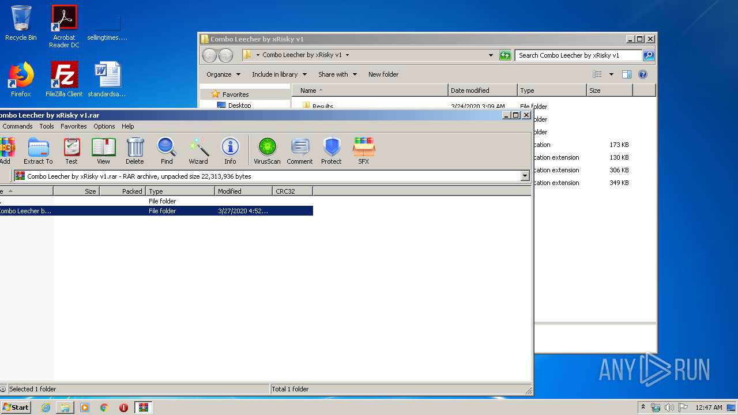The height and width of the screenshot is (415, 738).
Task: Click the Delete trash can toolbar icon
Action: [135, 151]
